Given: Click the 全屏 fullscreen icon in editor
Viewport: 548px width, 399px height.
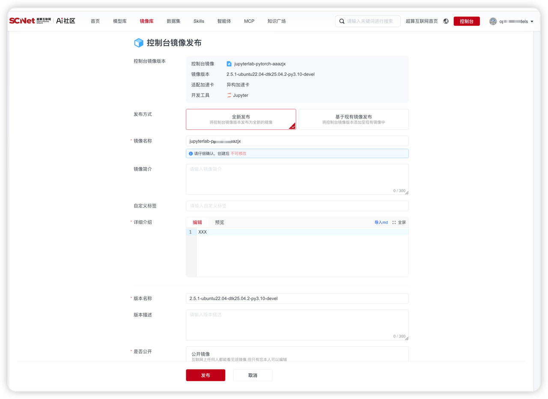Looking at the screenshot, I should [394, 222].
